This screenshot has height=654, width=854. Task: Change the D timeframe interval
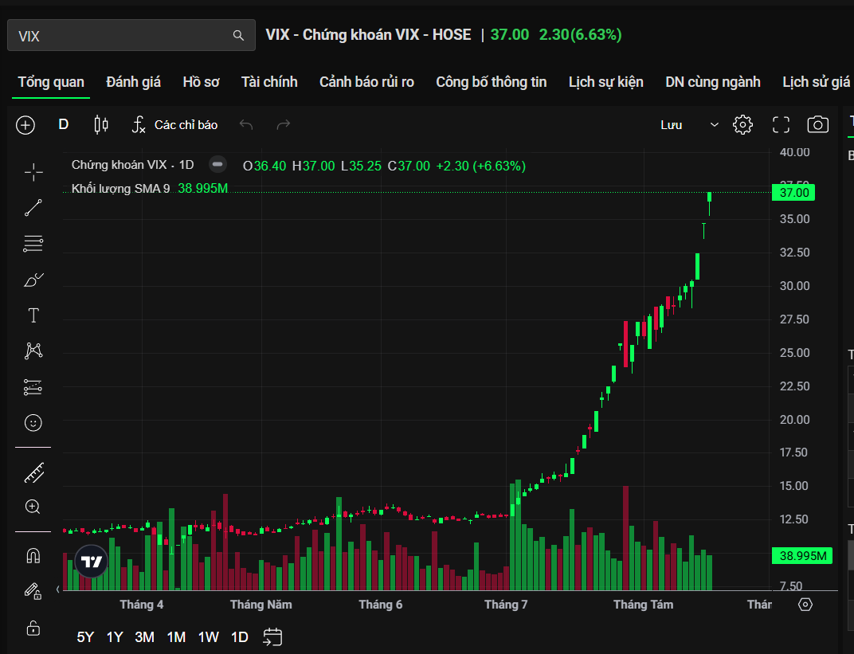(x=63, y=125)
